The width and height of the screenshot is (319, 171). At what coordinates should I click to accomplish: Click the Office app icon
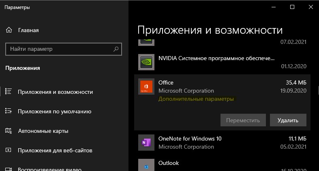coord(146,87)
